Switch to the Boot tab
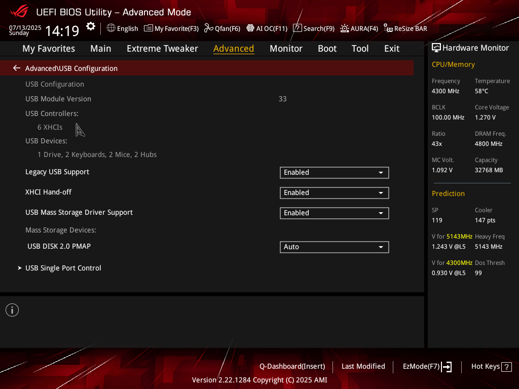Image resolution: width=519 pixels, height=389 pixels. pos(327,49)
